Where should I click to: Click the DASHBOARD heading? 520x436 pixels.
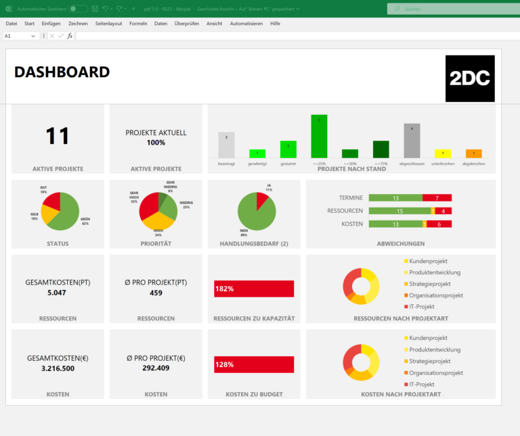pos(62,72)
